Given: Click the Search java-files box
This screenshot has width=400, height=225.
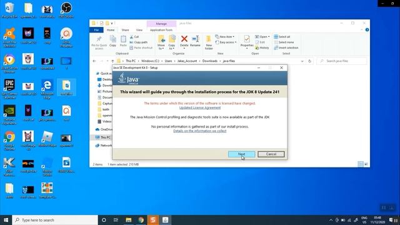Looking at the screenshot, I should coord(342,61).
